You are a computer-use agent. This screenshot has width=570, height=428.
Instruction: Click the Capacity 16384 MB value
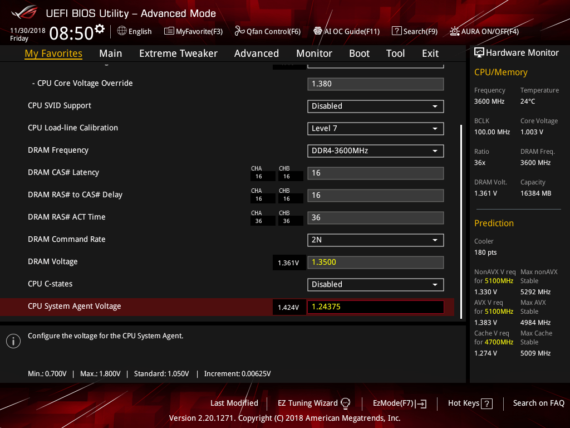coord(535,193)
